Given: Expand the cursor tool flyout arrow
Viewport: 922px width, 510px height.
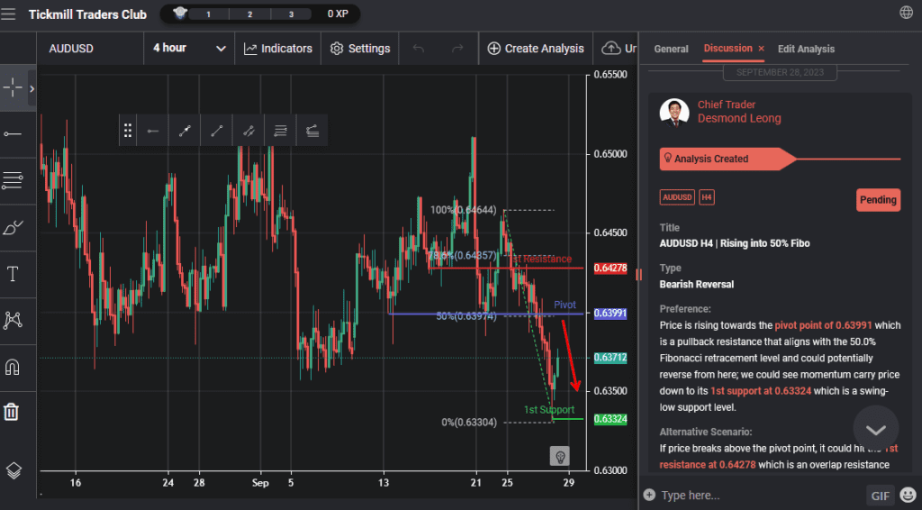Looking at the screenshot, I should click(x=32, y=89).
